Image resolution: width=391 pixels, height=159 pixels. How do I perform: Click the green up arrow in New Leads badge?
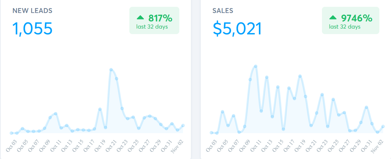pyautogui.click(x=140, y=18)
